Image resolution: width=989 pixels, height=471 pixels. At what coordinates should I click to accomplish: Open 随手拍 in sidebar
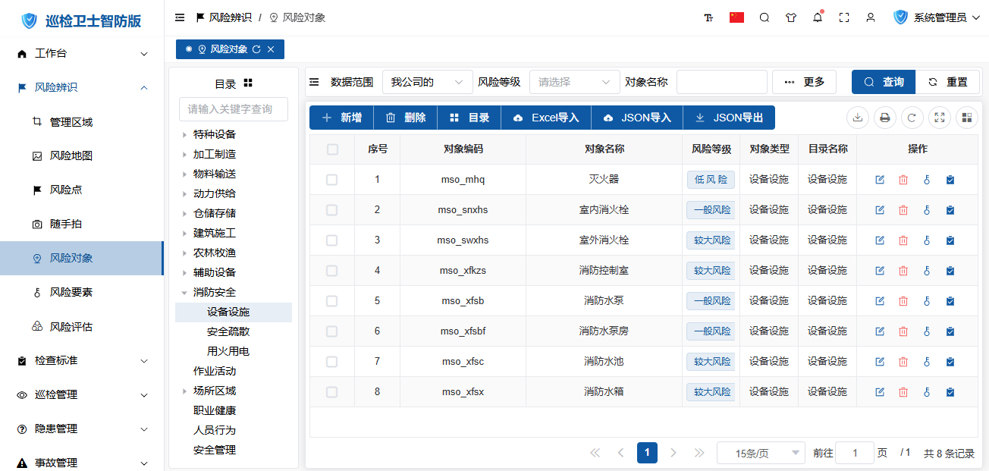tap(82, 225)
